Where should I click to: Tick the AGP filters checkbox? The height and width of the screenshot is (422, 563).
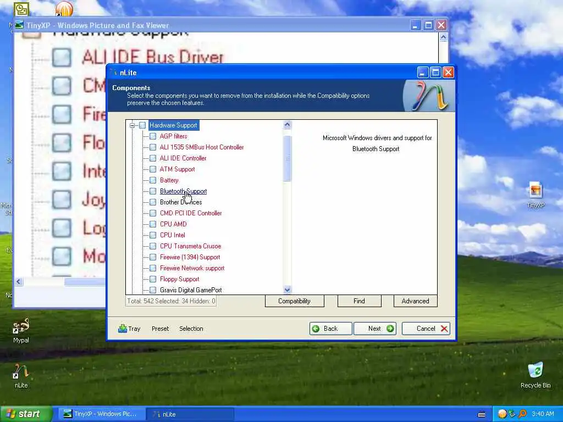coord(153,136)
